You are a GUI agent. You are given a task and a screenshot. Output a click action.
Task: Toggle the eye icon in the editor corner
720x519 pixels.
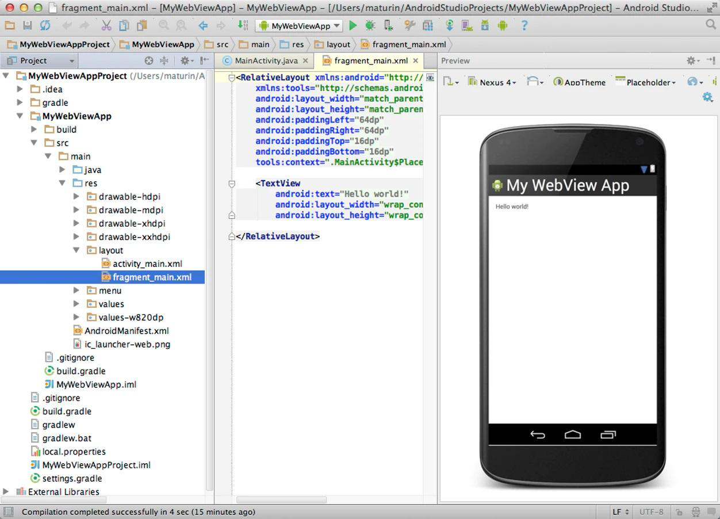click(x=430, y=78)
